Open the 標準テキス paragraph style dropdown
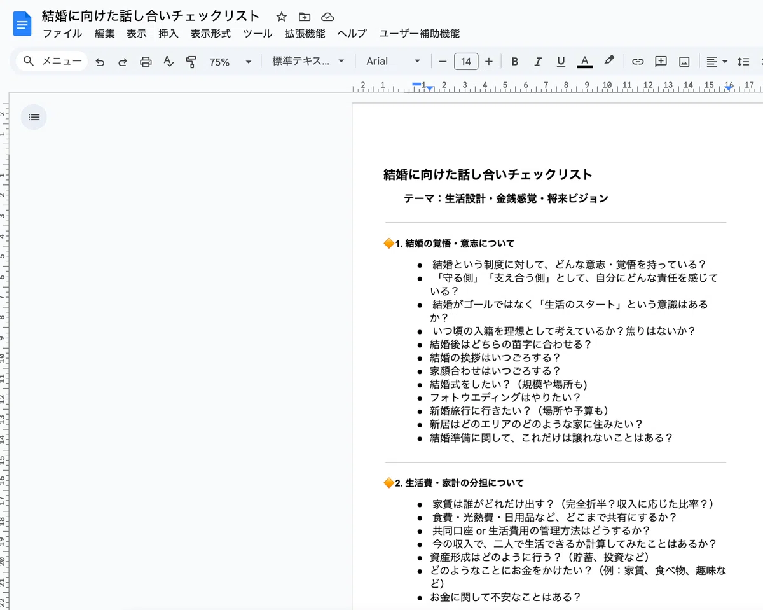 [x=308, y=62]
